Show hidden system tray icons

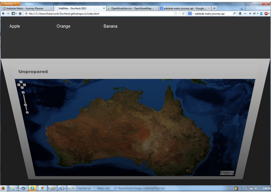click(231, 188)
